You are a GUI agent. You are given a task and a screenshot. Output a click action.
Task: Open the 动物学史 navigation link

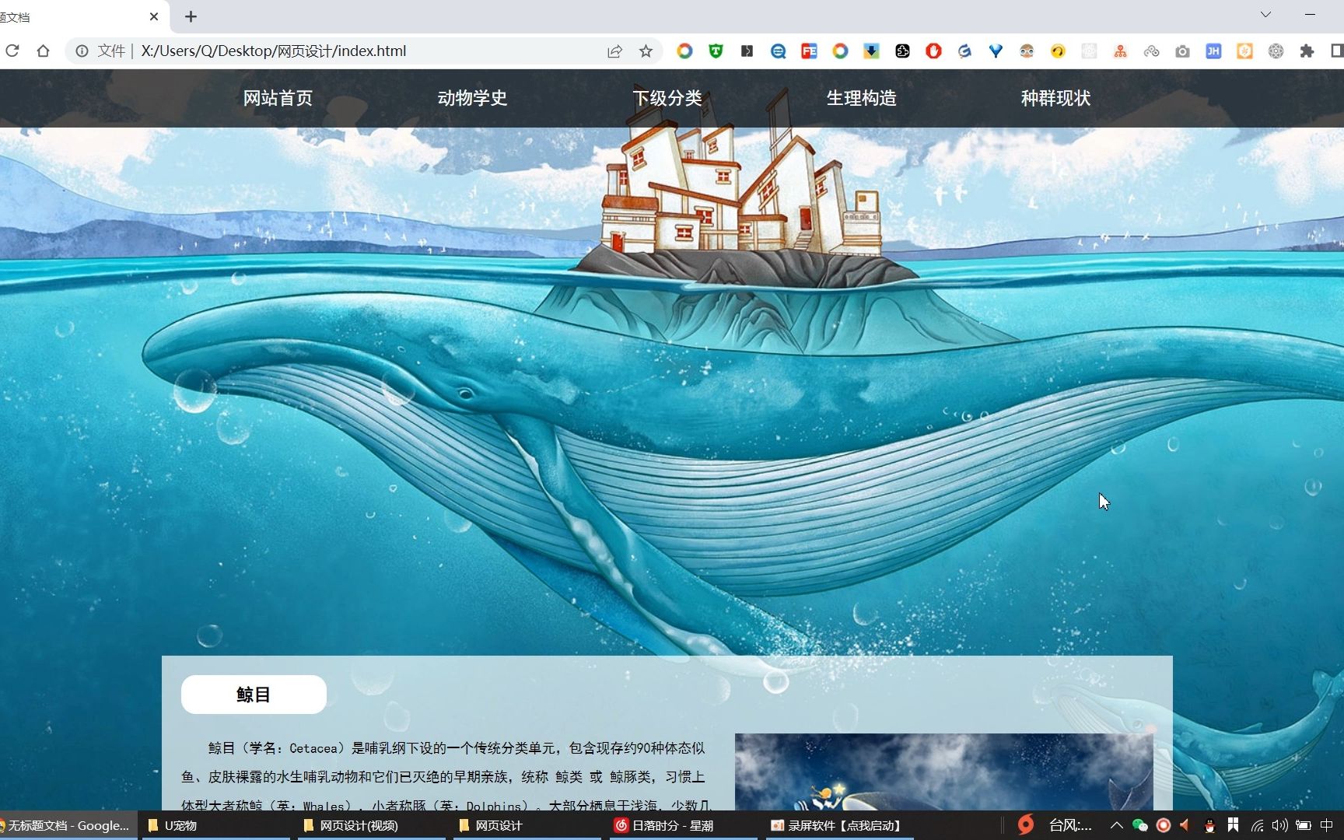click(x=472, y=98)
